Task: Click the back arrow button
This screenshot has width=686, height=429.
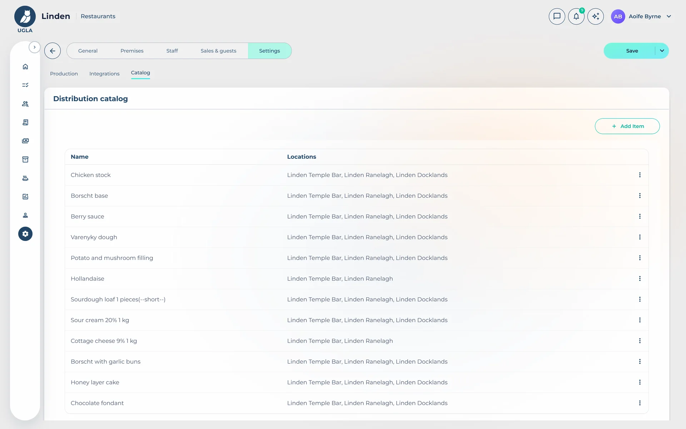Action: tap(53, 51)
